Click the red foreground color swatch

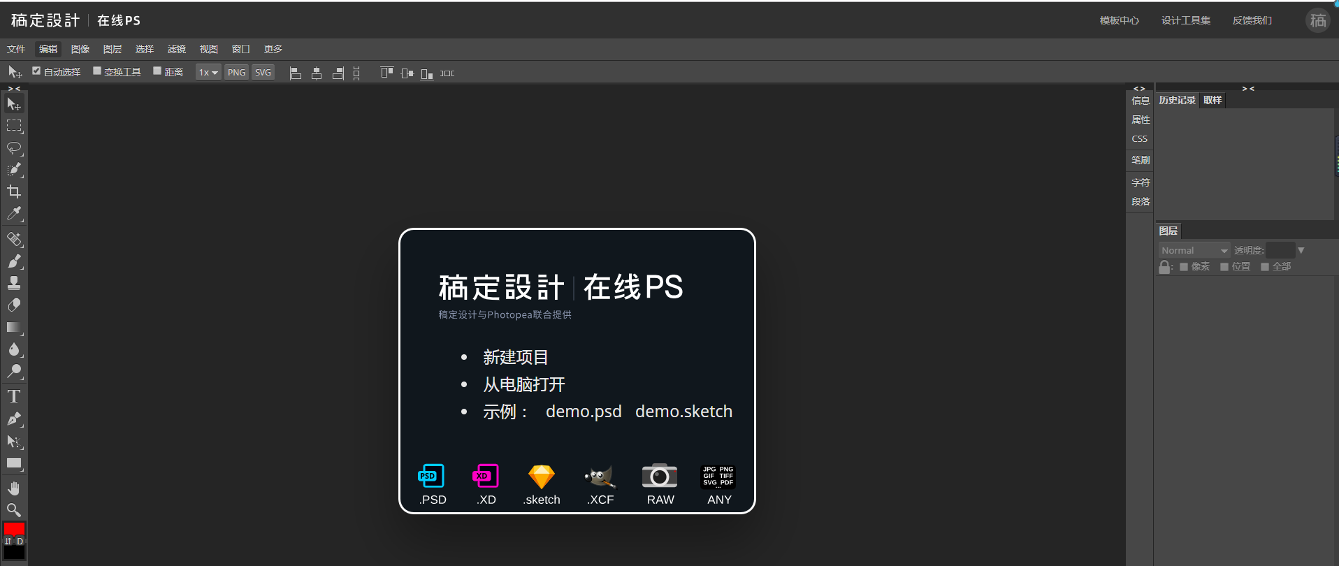pos(14,529)
